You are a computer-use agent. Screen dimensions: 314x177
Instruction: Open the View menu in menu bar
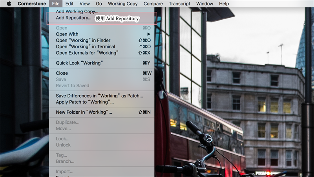click(x=84, y=4)
